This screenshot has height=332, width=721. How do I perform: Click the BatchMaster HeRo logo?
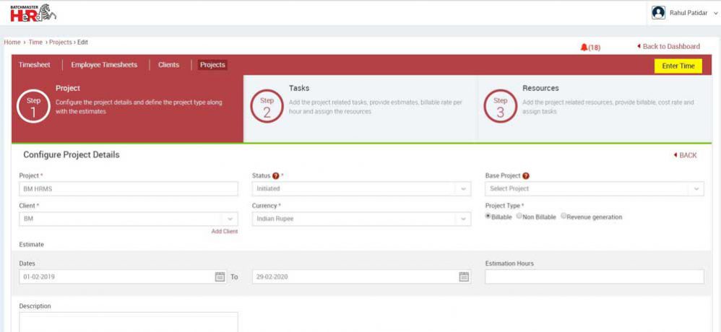point(33,12)
